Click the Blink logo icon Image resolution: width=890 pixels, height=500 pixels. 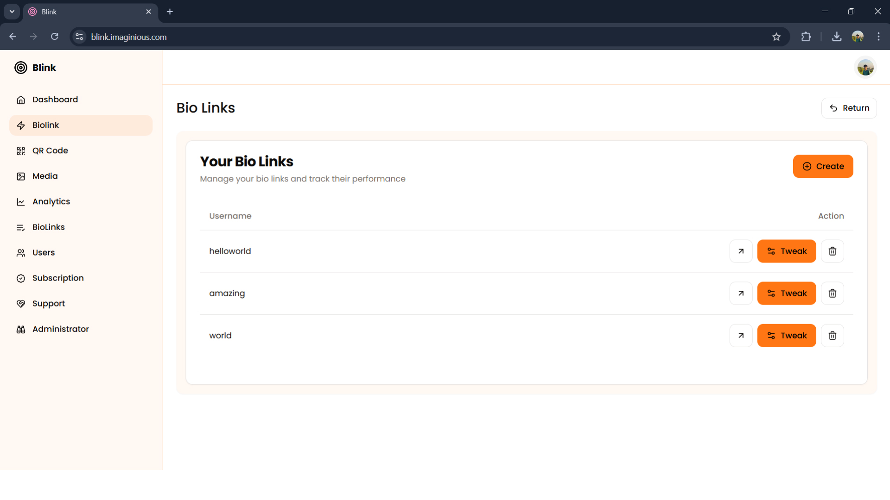[20, 67]
